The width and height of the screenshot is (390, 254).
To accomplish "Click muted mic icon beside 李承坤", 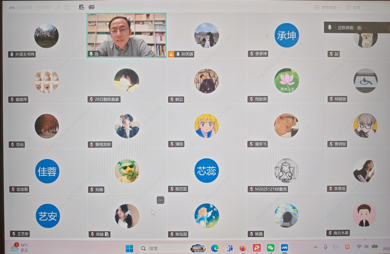I will coord(252,54).
